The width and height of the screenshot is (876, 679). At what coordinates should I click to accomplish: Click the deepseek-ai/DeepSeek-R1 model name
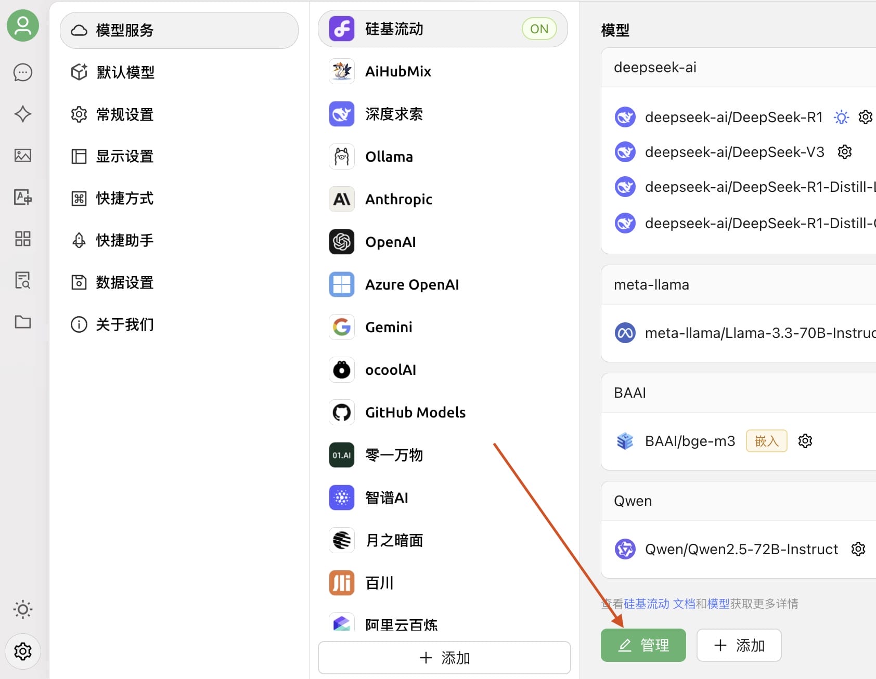[733, 117]
